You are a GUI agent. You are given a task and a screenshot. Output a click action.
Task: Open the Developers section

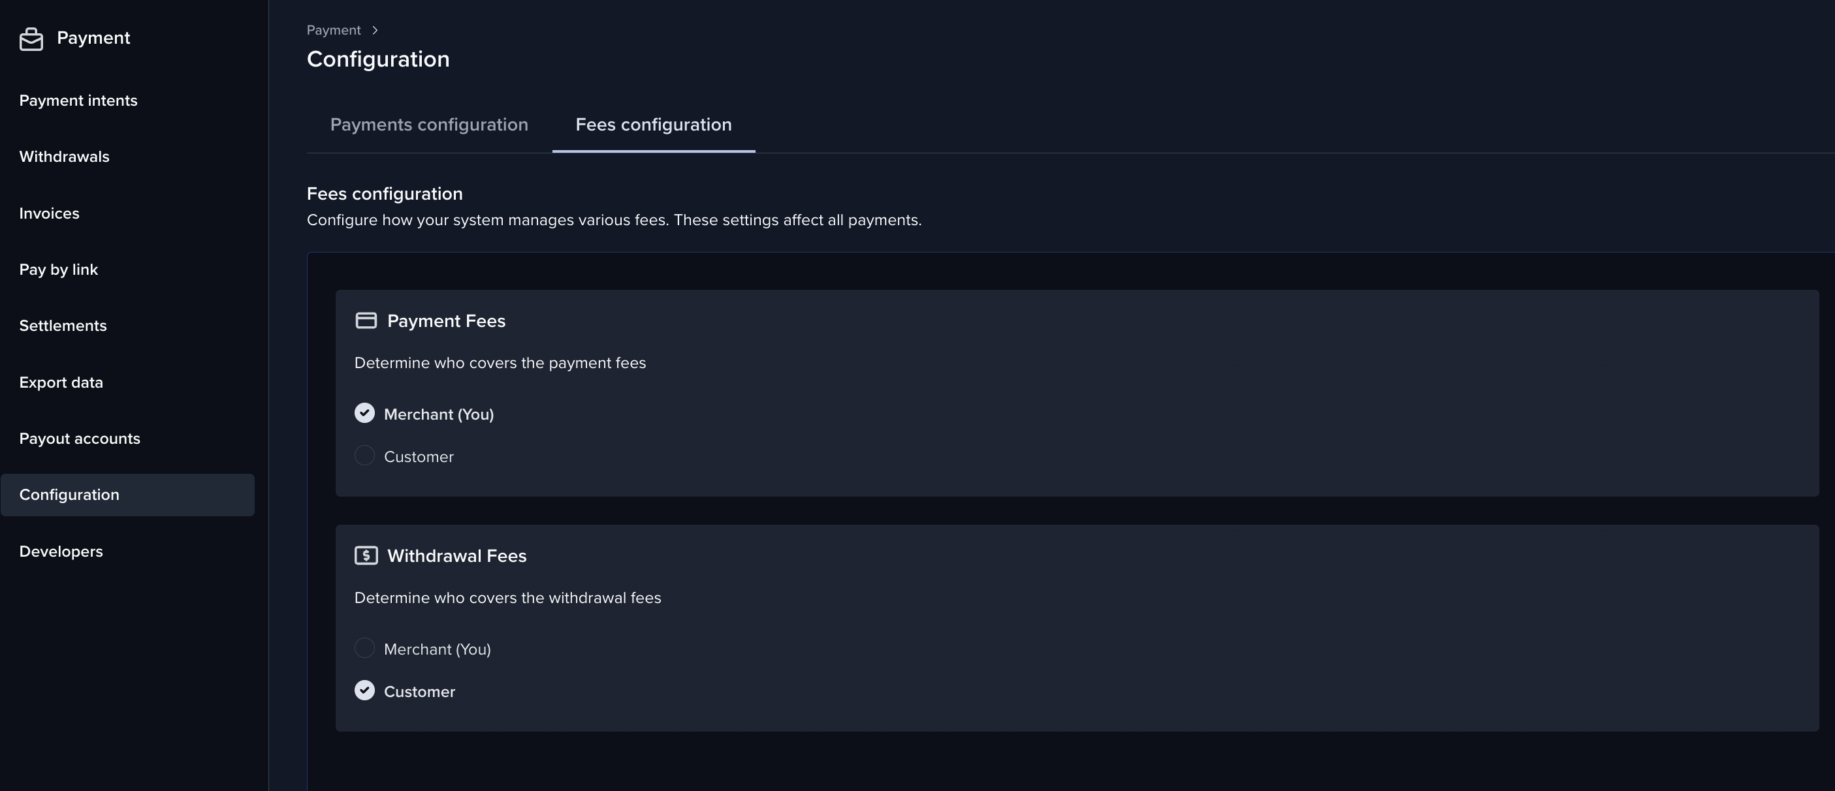tap(61, 551)
